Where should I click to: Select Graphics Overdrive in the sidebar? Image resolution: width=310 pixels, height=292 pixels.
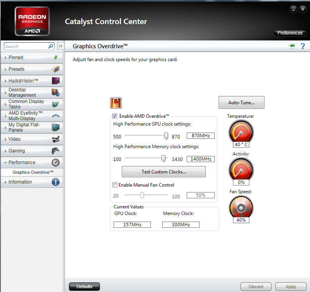pos(33,172)
